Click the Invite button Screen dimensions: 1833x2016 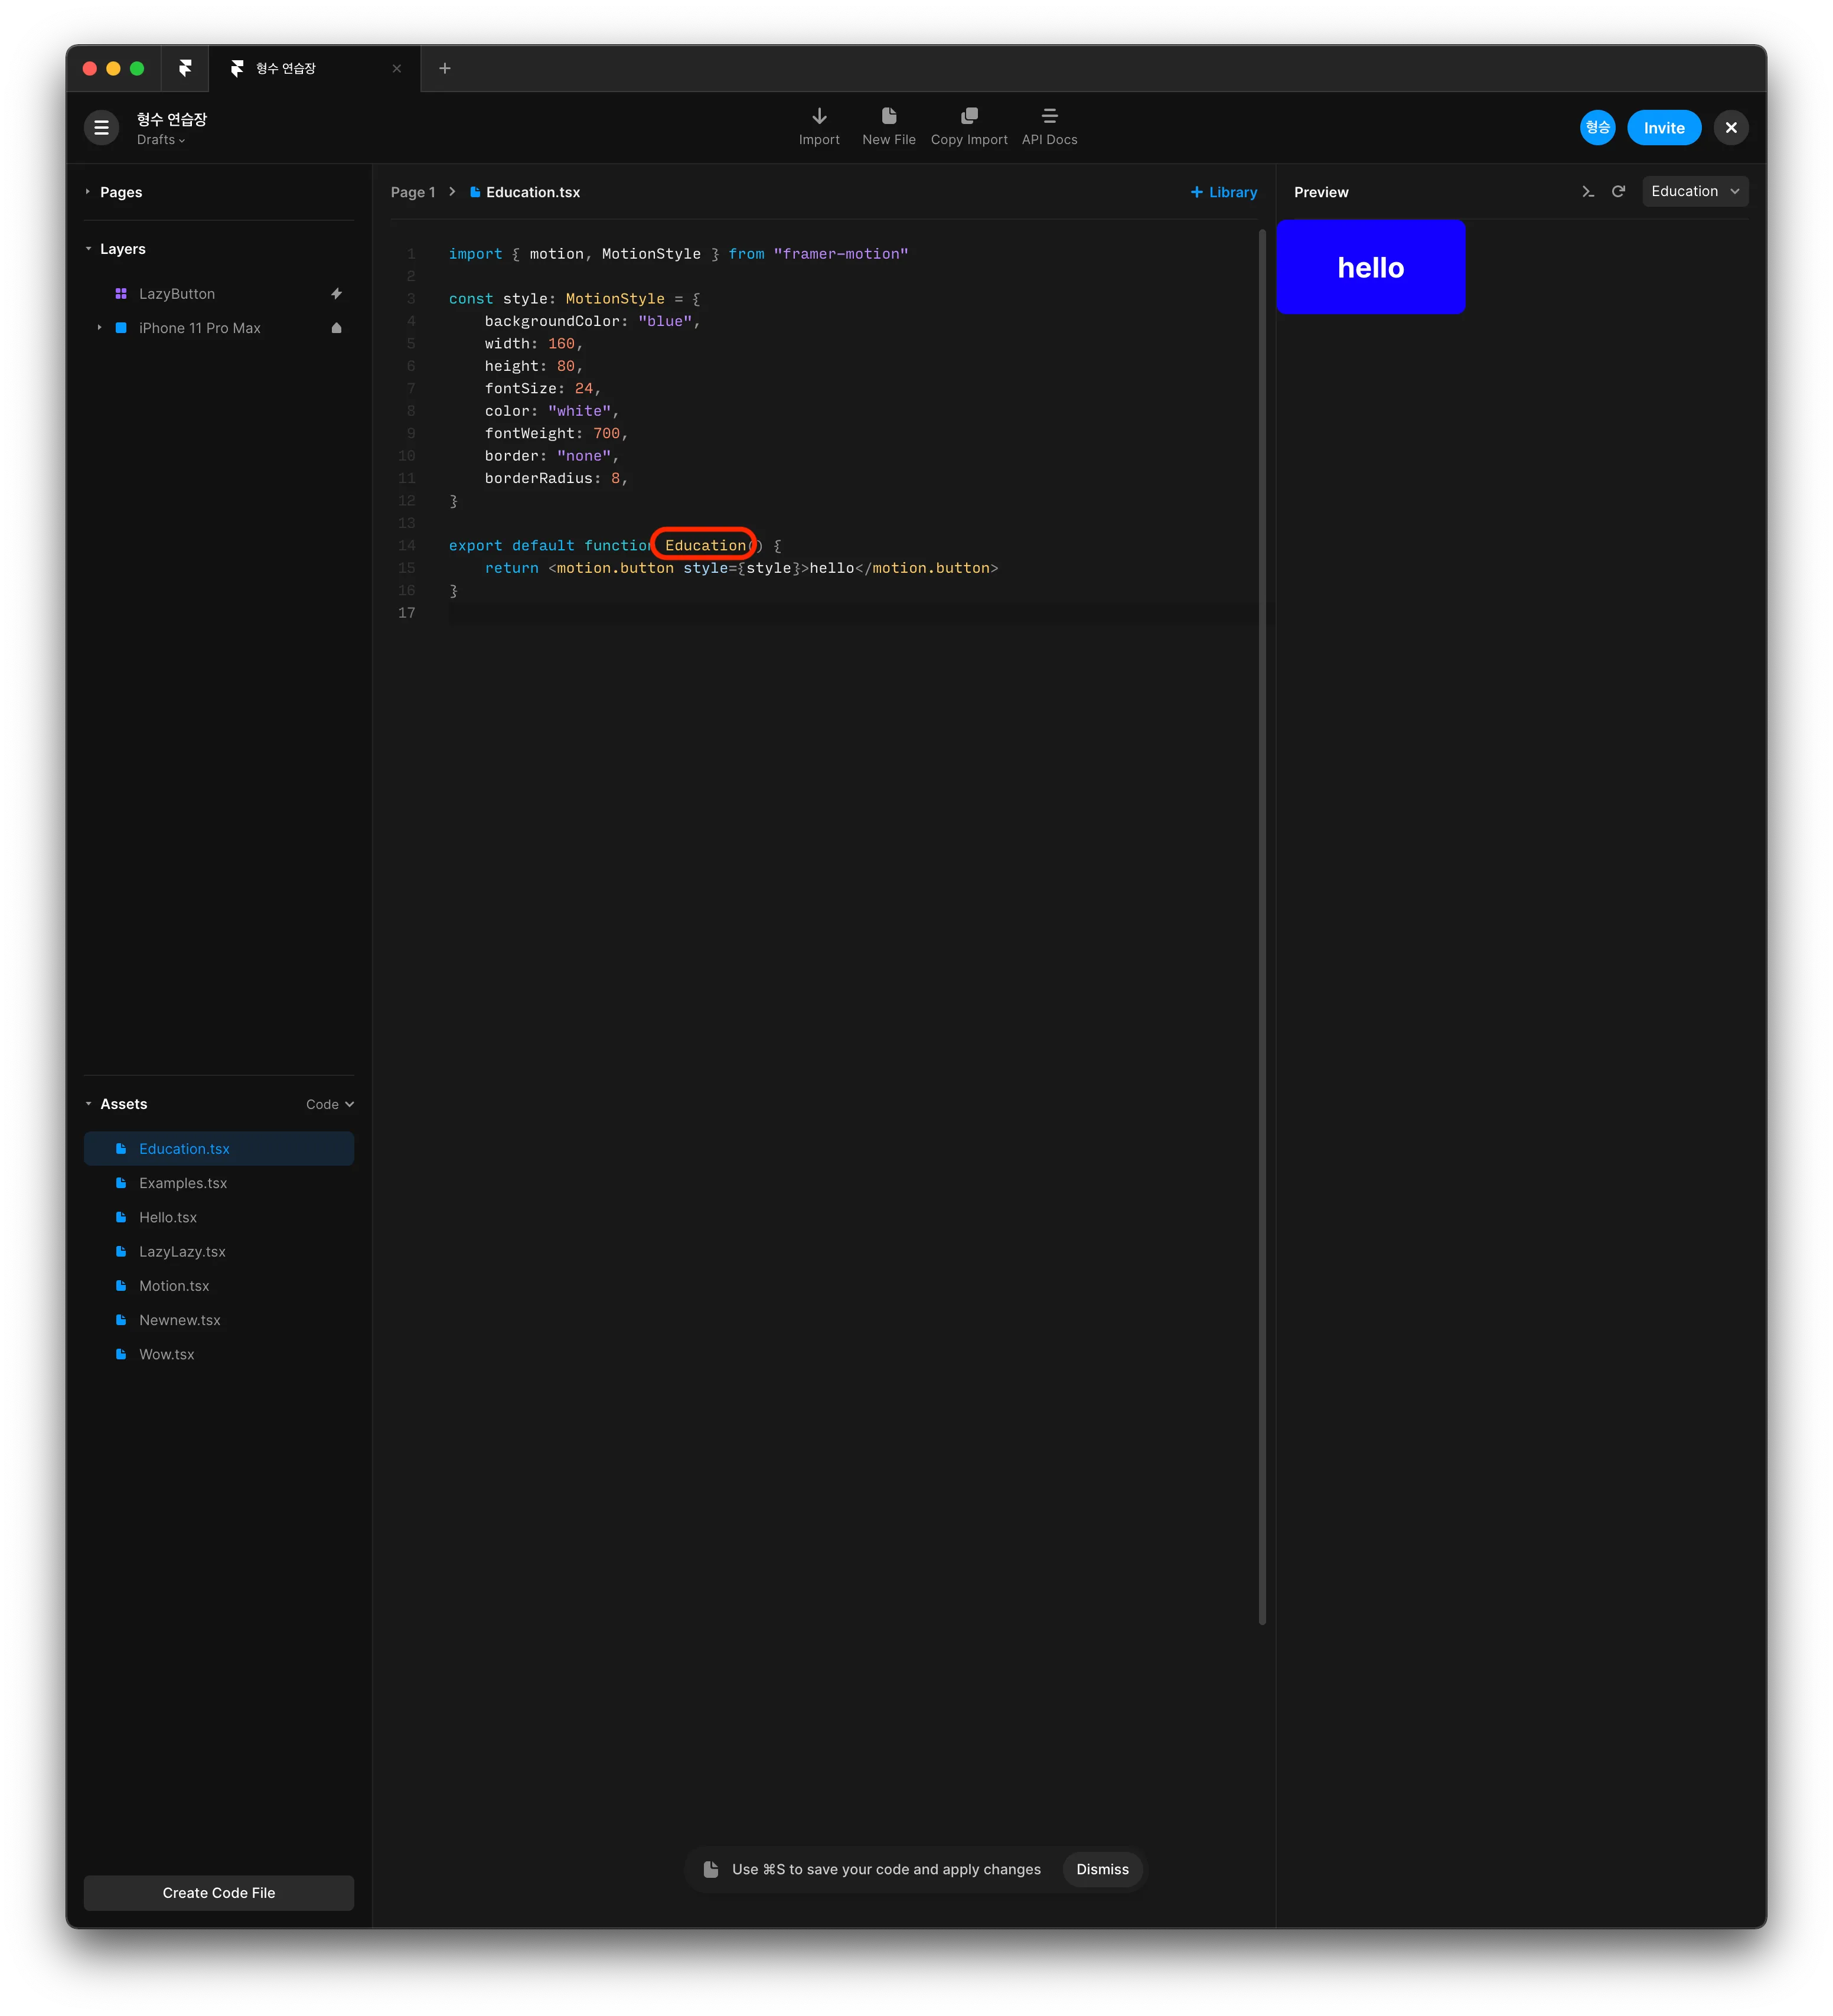point(1664,127)
